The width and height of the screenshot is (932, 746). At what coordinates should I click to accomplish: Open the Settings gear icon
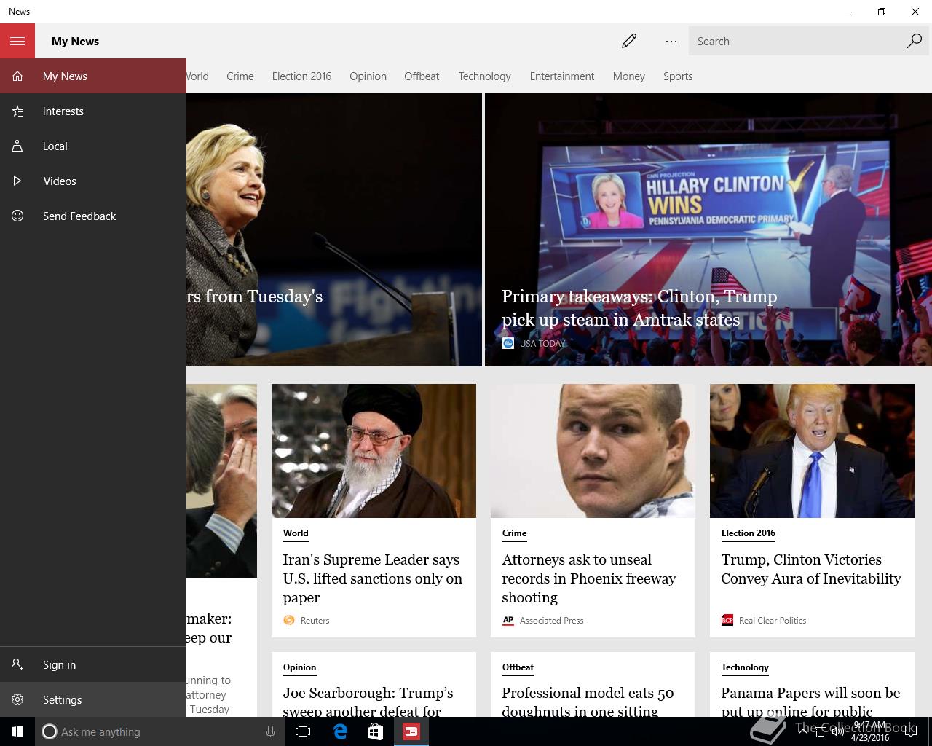pyautogui.click(x=17, y=699)
